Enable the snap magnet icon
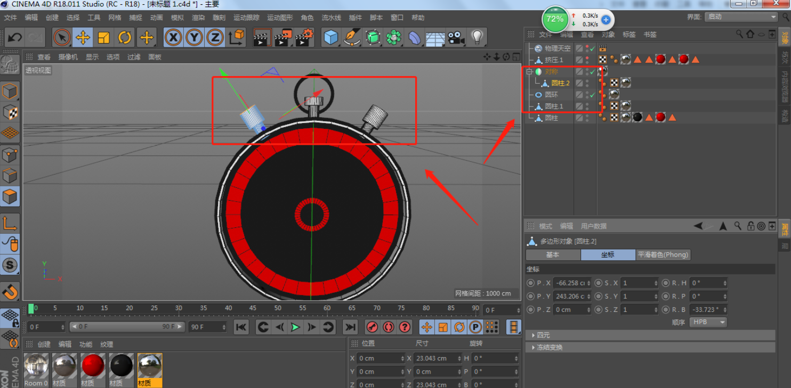The image size is (791, 388). tap(10, 291)
